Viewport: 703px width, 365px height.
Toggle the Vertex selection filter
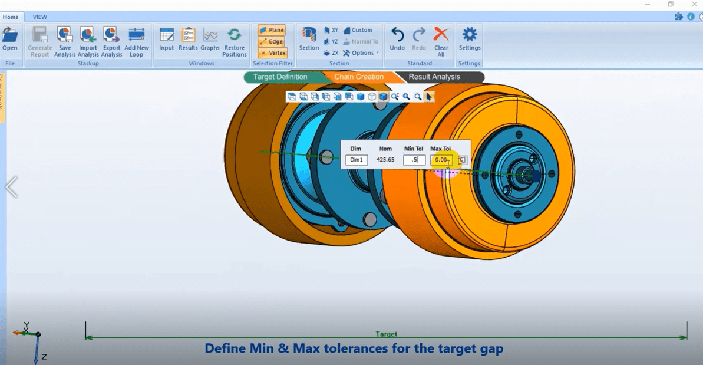click(272, 53)
